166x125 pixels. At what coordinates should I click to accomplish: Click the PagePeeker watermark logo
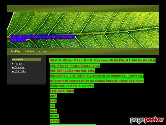coord(147,120)
